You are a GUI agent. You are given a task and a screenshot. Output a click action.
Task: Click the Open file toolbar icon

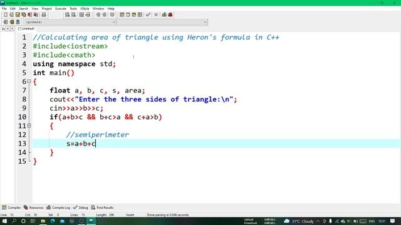click(x=11, y=15)
